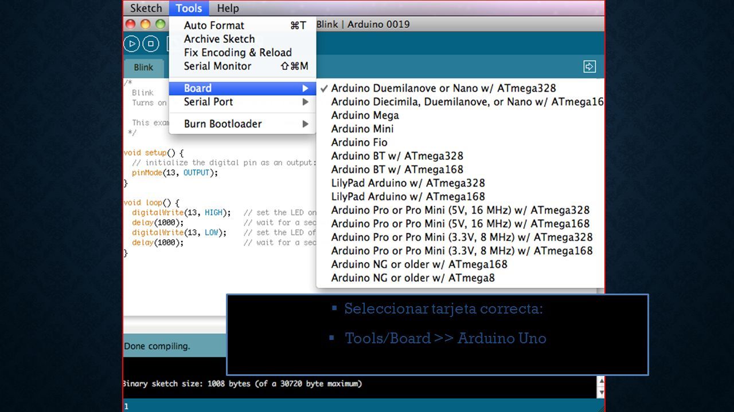Image resolution: width=734 pixels, height=412 pixels.
Task: Open the Sketch menu
Action: click(x=146, y=8)
